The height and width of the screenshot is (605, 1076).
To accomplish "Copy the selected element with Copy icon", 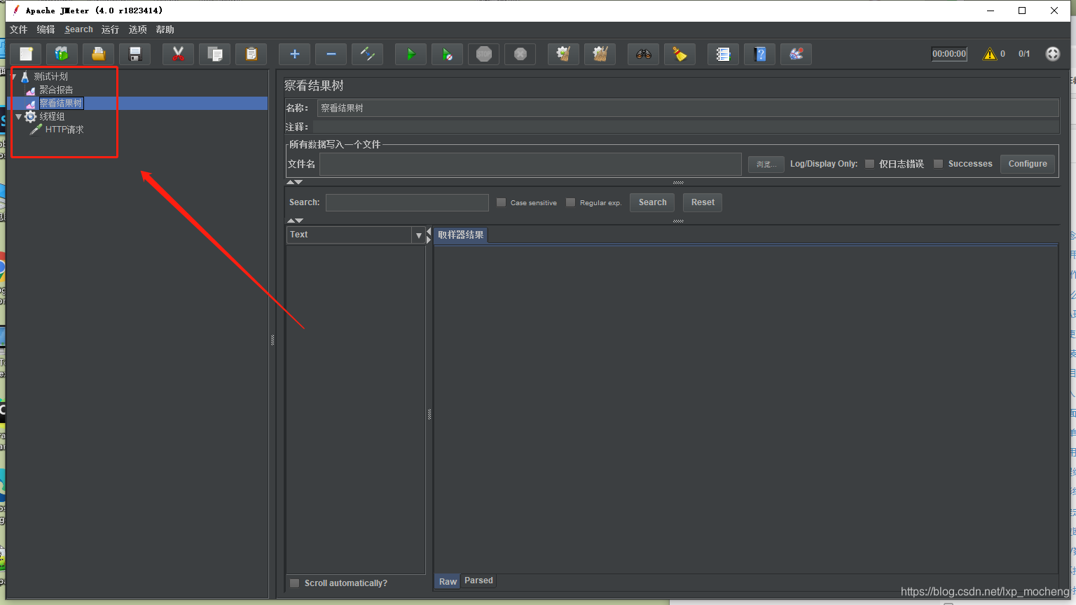I will pos(214,54).
